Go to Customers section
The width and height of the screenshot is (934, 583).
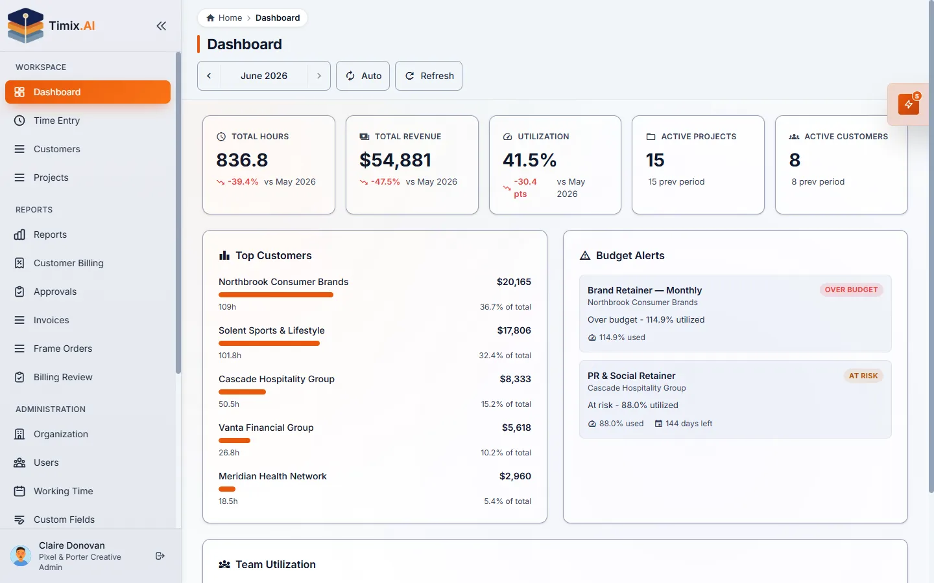pos(88,149)
